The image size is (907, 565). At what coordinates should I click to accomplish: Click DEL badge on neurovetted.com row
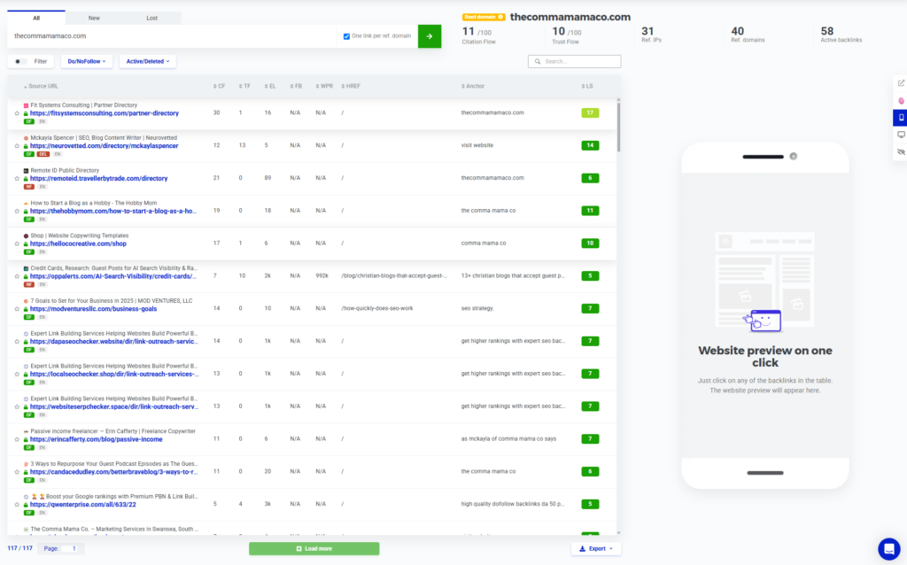[x=43, y=154]
